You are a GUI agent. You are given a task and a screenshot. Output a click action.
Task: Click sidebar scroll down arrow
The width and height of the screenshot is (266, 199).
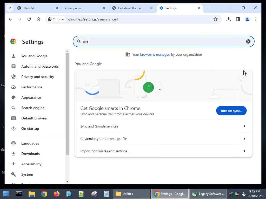[x=67, y=182]
